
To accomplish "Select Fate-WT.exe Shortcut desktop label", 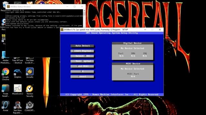I will (x=18, y=62).
